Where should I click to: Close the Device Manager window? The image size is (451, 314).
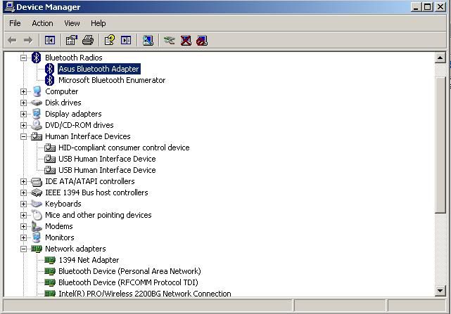pos(440,7)
